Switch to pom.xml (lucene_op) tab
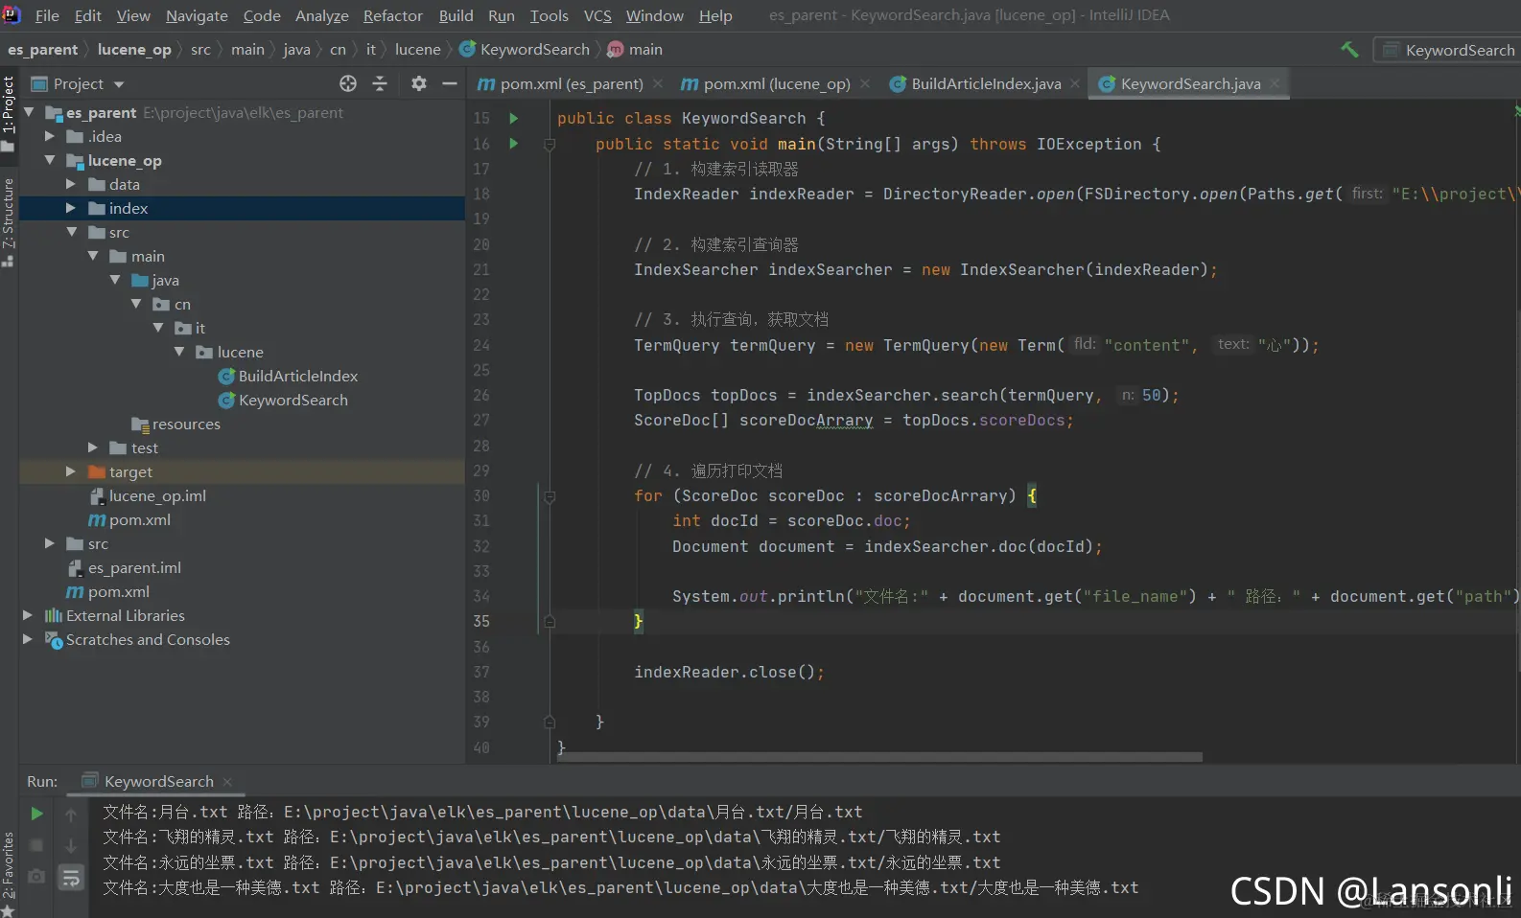The width and height of the screenshot is (1521, 918). [x=776, y=84]
